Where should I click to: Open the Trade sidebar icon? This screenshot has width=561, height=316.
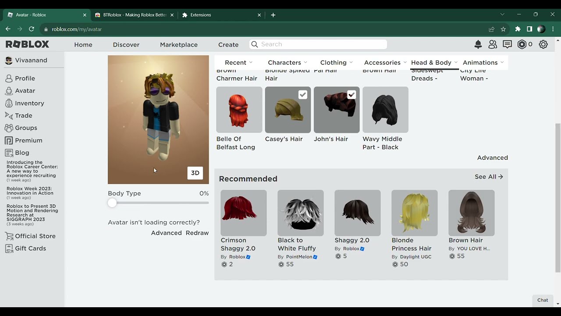pos(9,115)
